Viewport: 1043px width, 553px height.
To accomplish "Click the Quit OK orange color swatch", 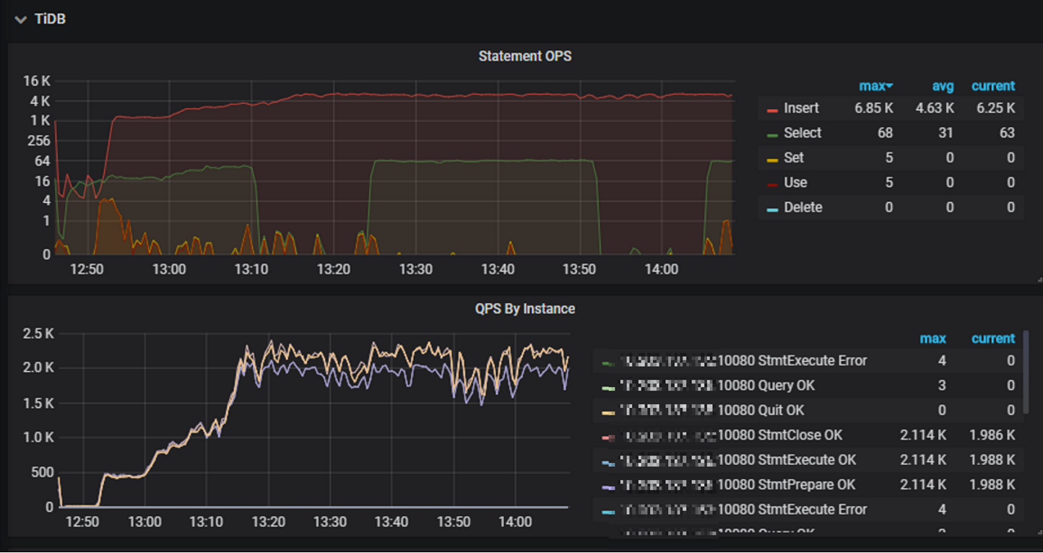I will [x=607, y=412].
